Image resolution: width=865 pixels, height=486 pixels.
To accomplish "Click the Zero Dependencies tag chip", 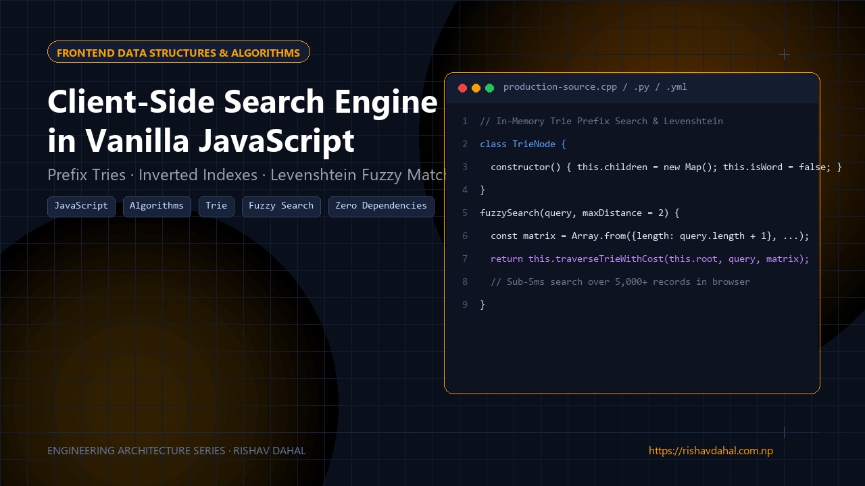I will click(x=381, y=206).
